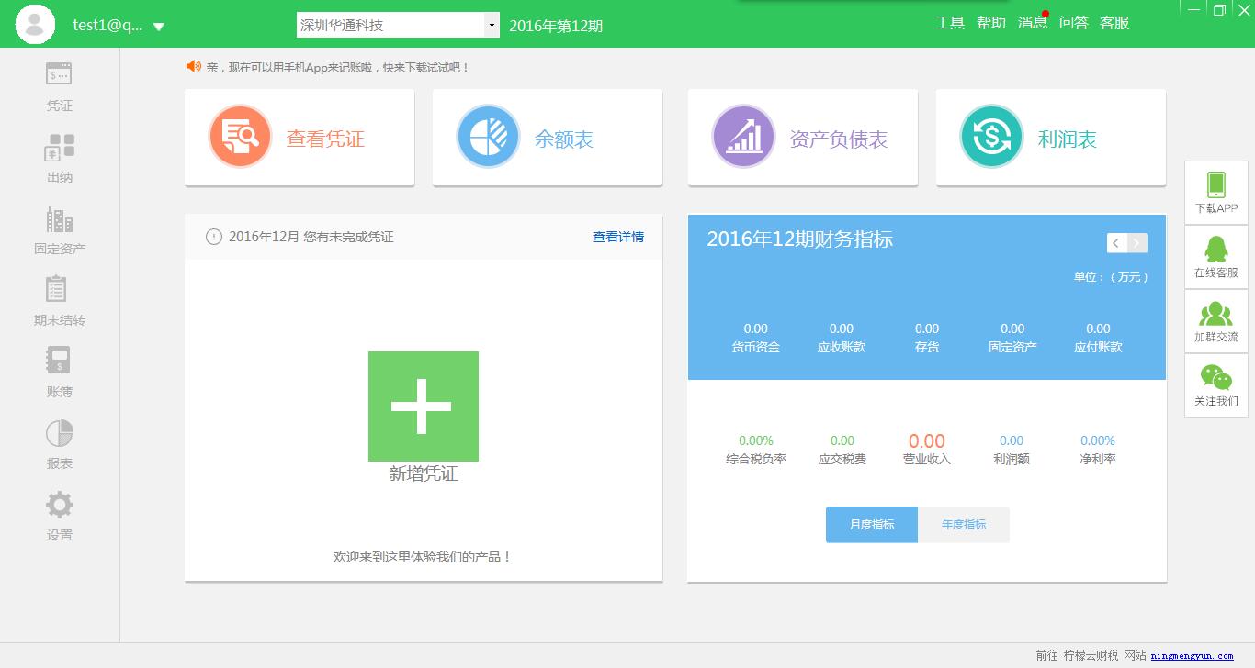This screenshot has width=1255, height=668.
Task: Switch to the 年度指标 tab
Action: pyautogui.click(x=964, y=524)
